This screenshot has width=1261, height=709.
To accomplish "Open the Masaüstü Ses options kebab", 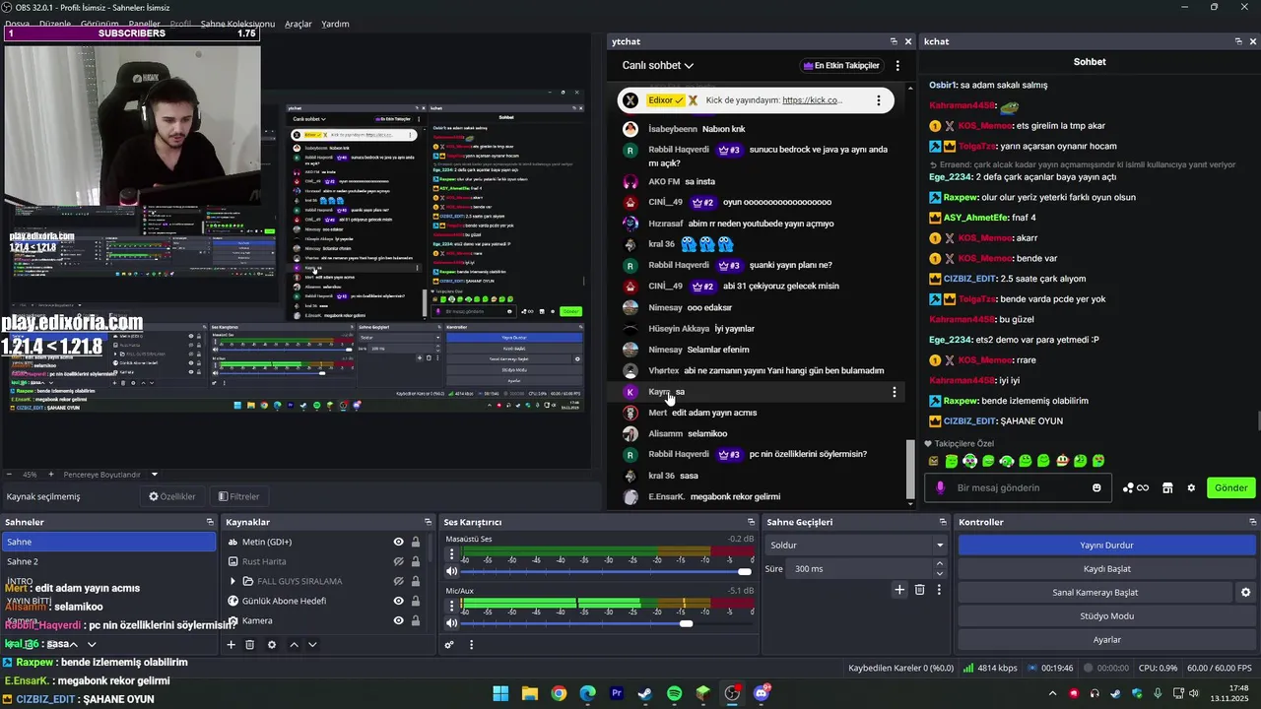I will [x=452, y=554].
